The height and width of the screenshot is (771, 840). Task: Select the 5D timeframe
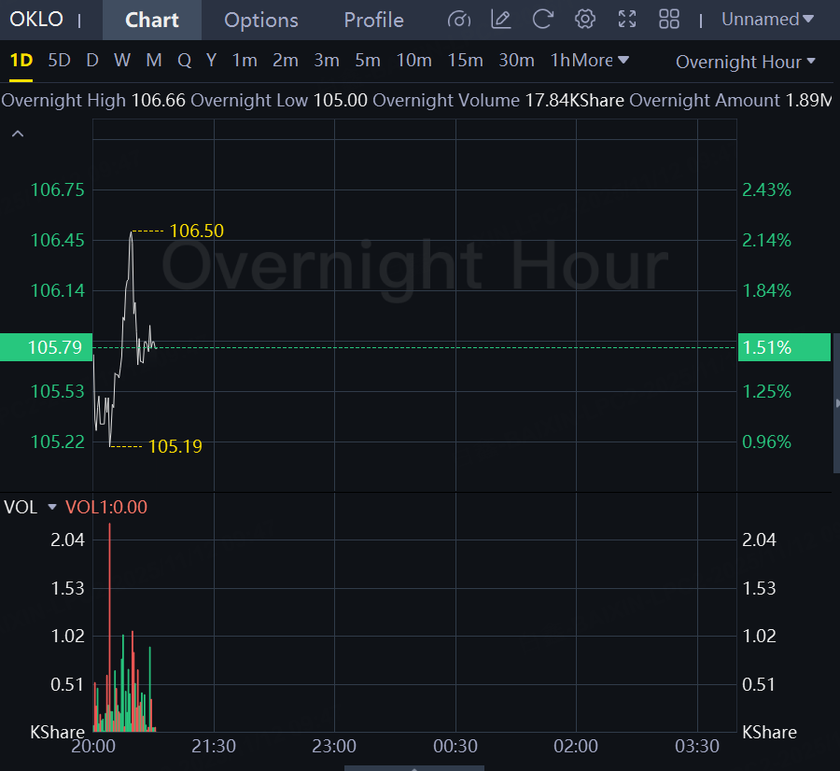tap(59, 61)
